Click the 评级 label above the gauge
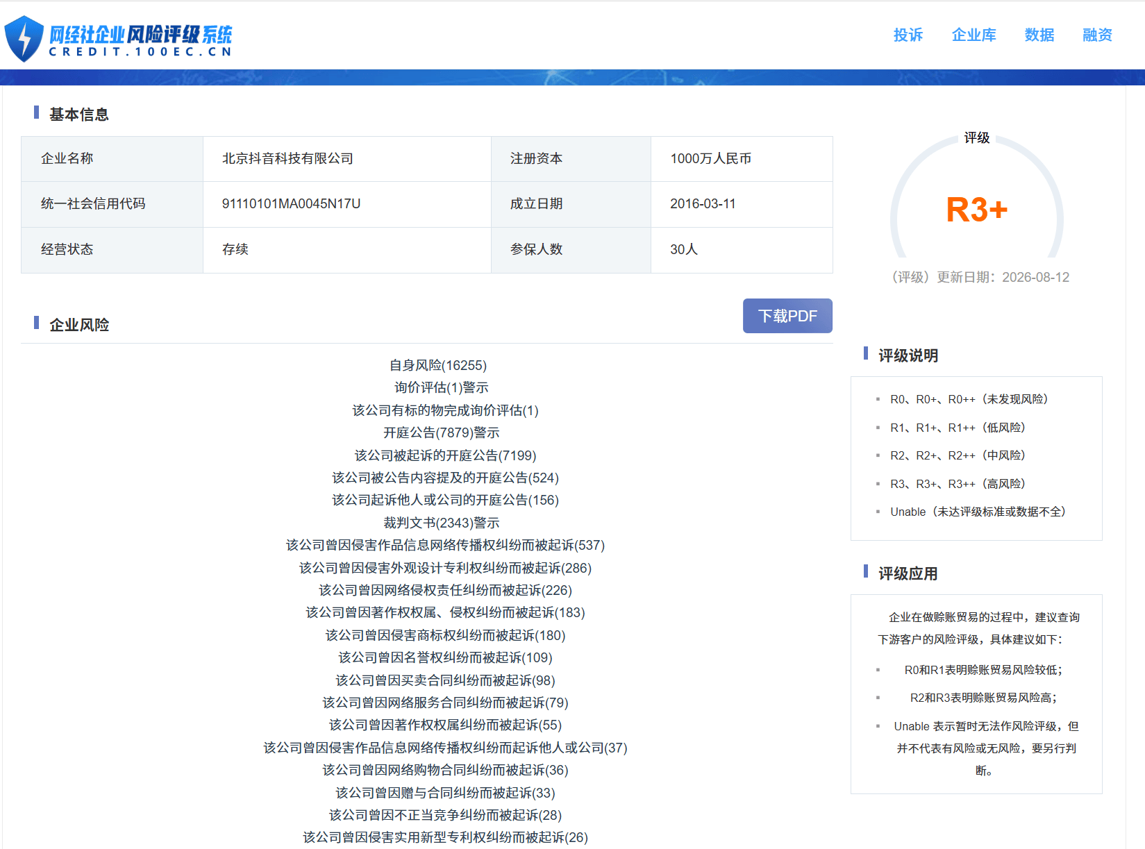The width and height of the screenshot is (1145, 849). 977,137
